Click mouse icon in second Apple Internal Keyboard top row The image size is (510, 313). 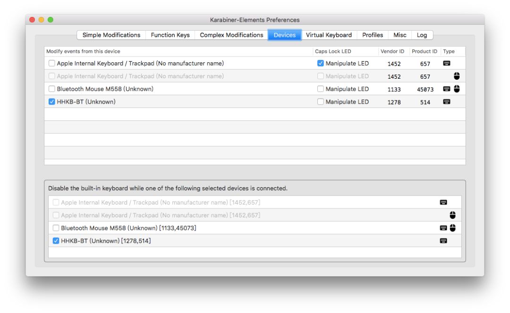coord(457,76)
